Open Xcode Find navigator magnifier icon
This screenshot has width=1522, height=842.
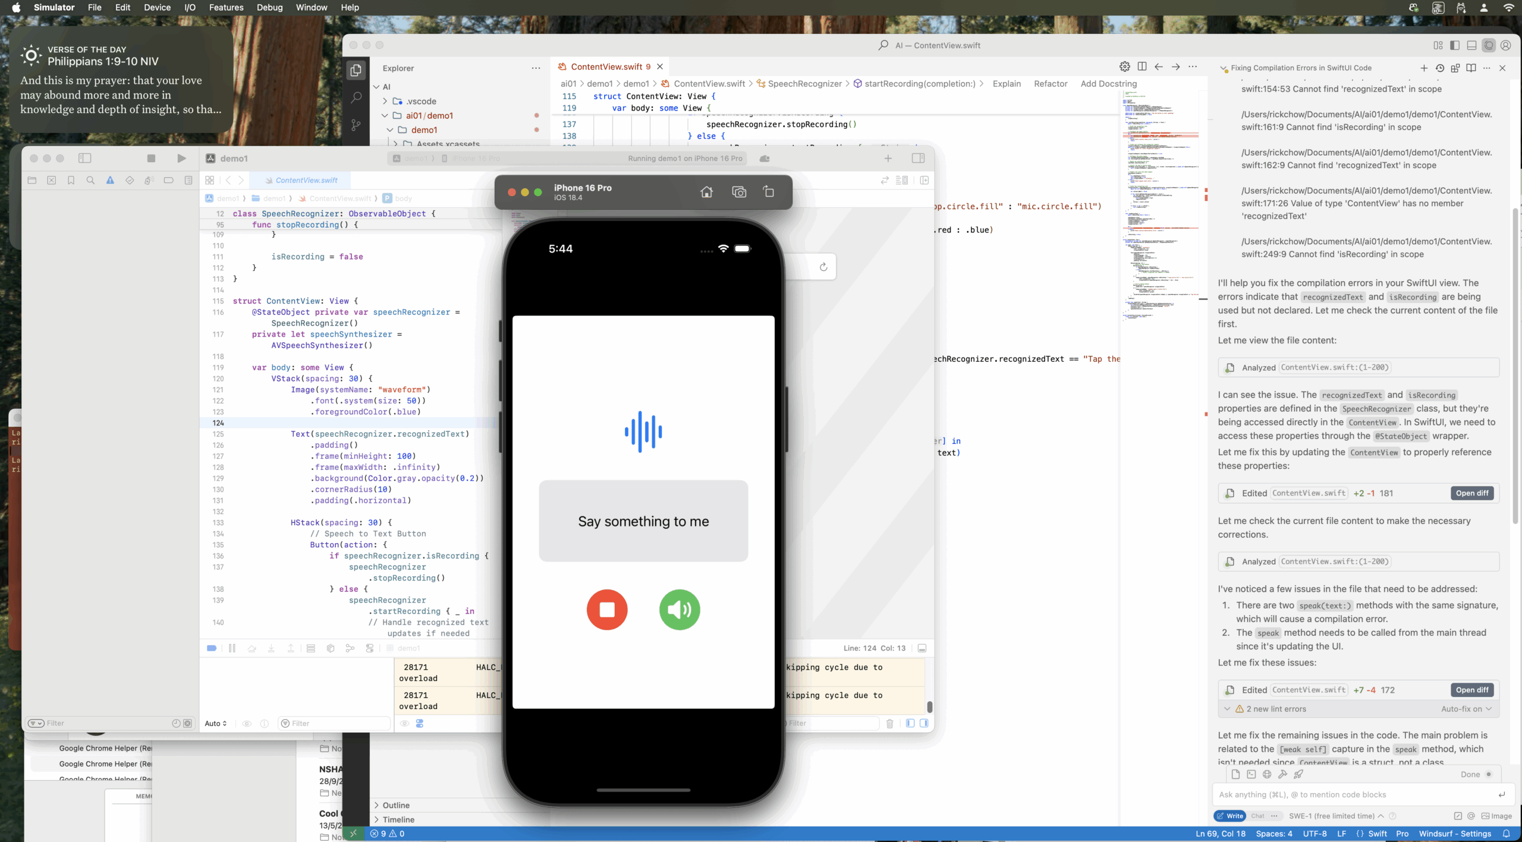coord(90,180)
